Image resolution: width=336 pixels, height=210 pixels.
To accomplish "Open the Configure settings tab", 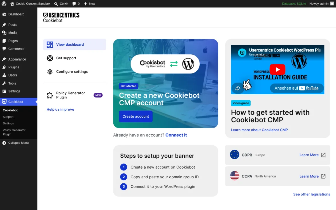I will (74, 72).
